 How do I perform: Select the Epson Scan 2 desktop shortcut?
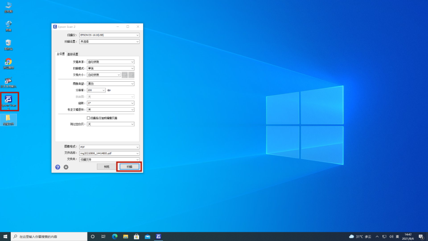(9, 102)
